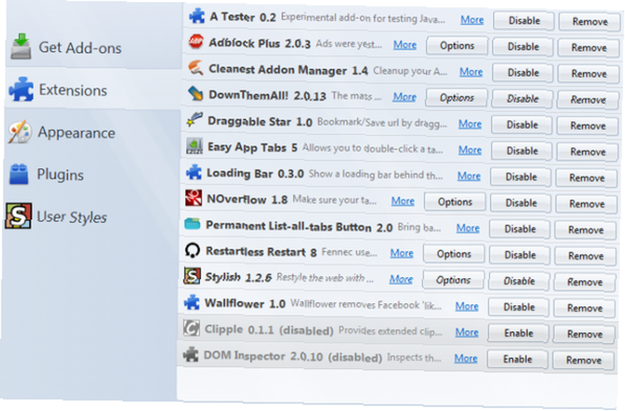The image size is (625, 411).
Task: Open Stylish Options
Action: tap(452, 280)
